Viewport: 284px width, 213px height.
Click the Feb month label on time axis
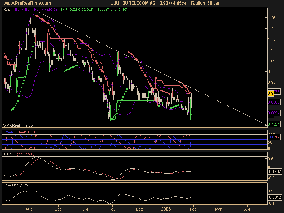[193, 209]
